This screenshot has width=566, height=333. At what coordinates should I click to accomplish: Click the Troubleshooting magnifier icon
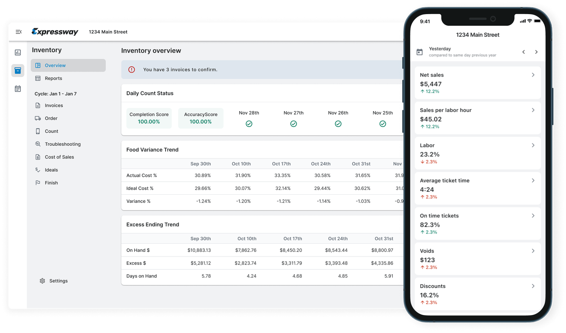coord(38,144)
